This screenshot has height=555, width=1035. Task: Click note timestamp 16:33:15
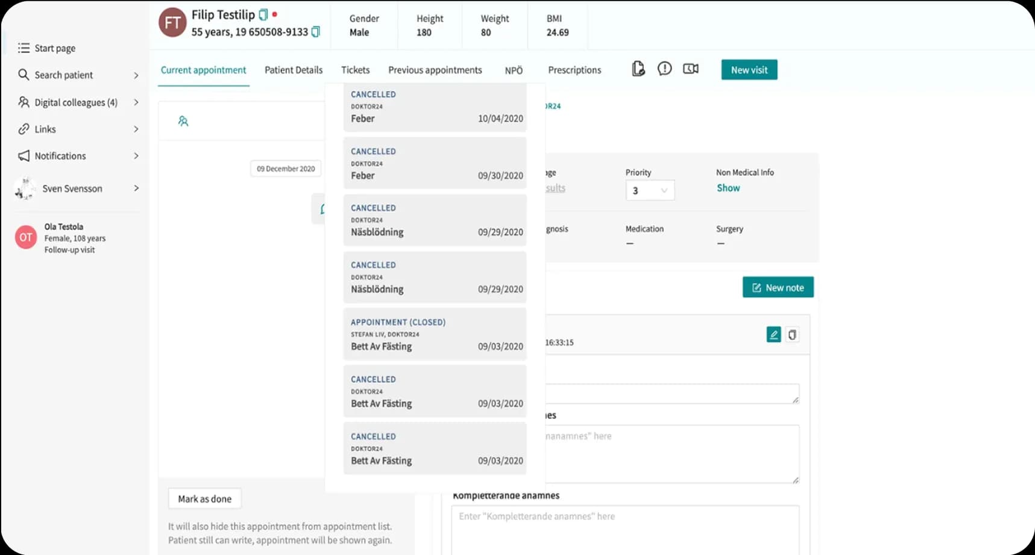point(559,343)
